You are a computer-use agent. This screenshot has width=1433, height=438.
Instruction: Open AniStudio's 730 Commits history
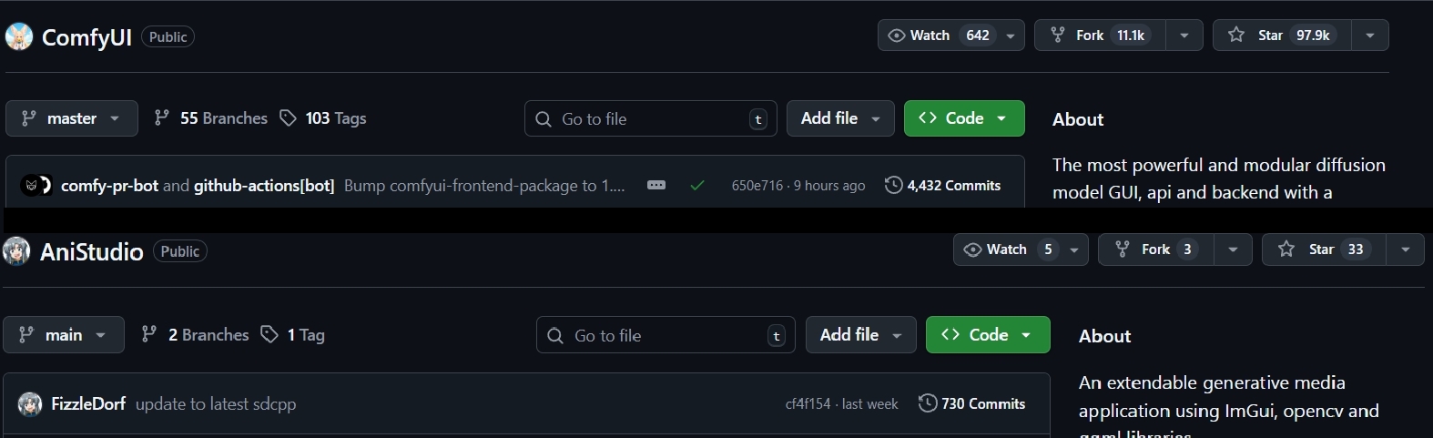[x=972, y=403]
